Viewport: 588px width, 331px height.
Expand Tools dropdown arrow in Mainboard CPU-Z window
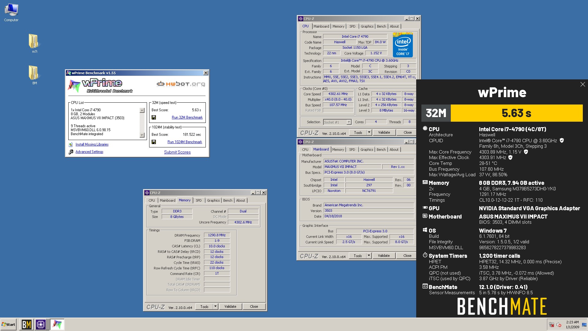(x=369, y=256)
